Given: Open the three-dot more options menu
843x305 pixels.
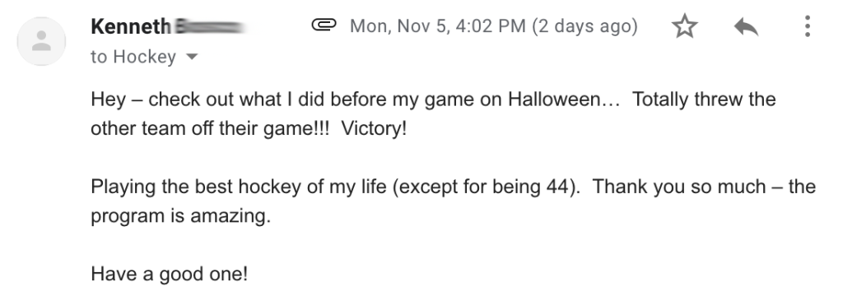Looking at the screenshot, I should point(807,26).
